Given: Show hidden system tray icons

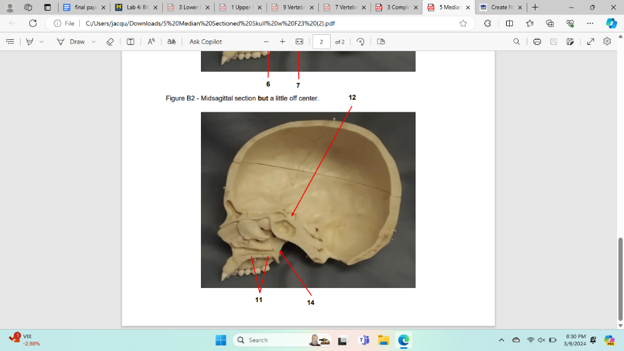Looking at the screenshot, I should tap(501, 340).
